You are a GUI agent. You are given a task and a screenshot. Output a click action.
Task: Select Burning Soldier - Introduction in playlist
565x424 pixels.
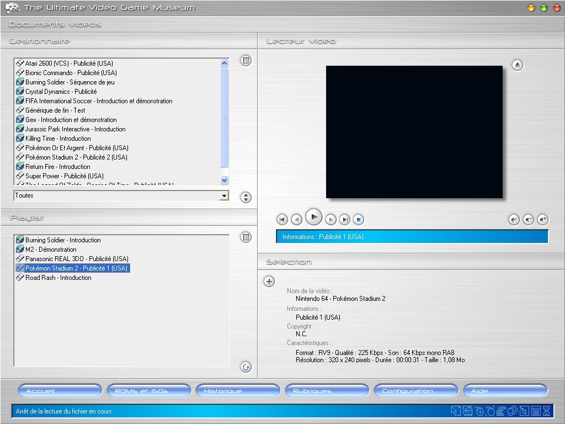(x=58, y=240)
